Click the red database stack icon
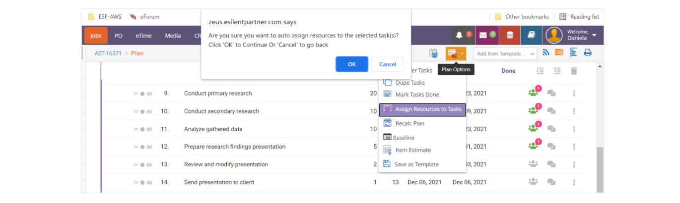Viewport: 680px width, 203px height. point(510,35)
